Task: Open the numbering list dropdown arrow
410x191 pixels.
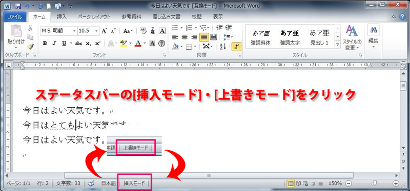Action: pyautogui.click(x=195, y=28)
